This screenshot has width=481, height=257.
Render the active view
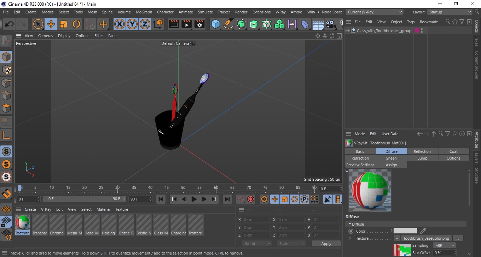174,24
